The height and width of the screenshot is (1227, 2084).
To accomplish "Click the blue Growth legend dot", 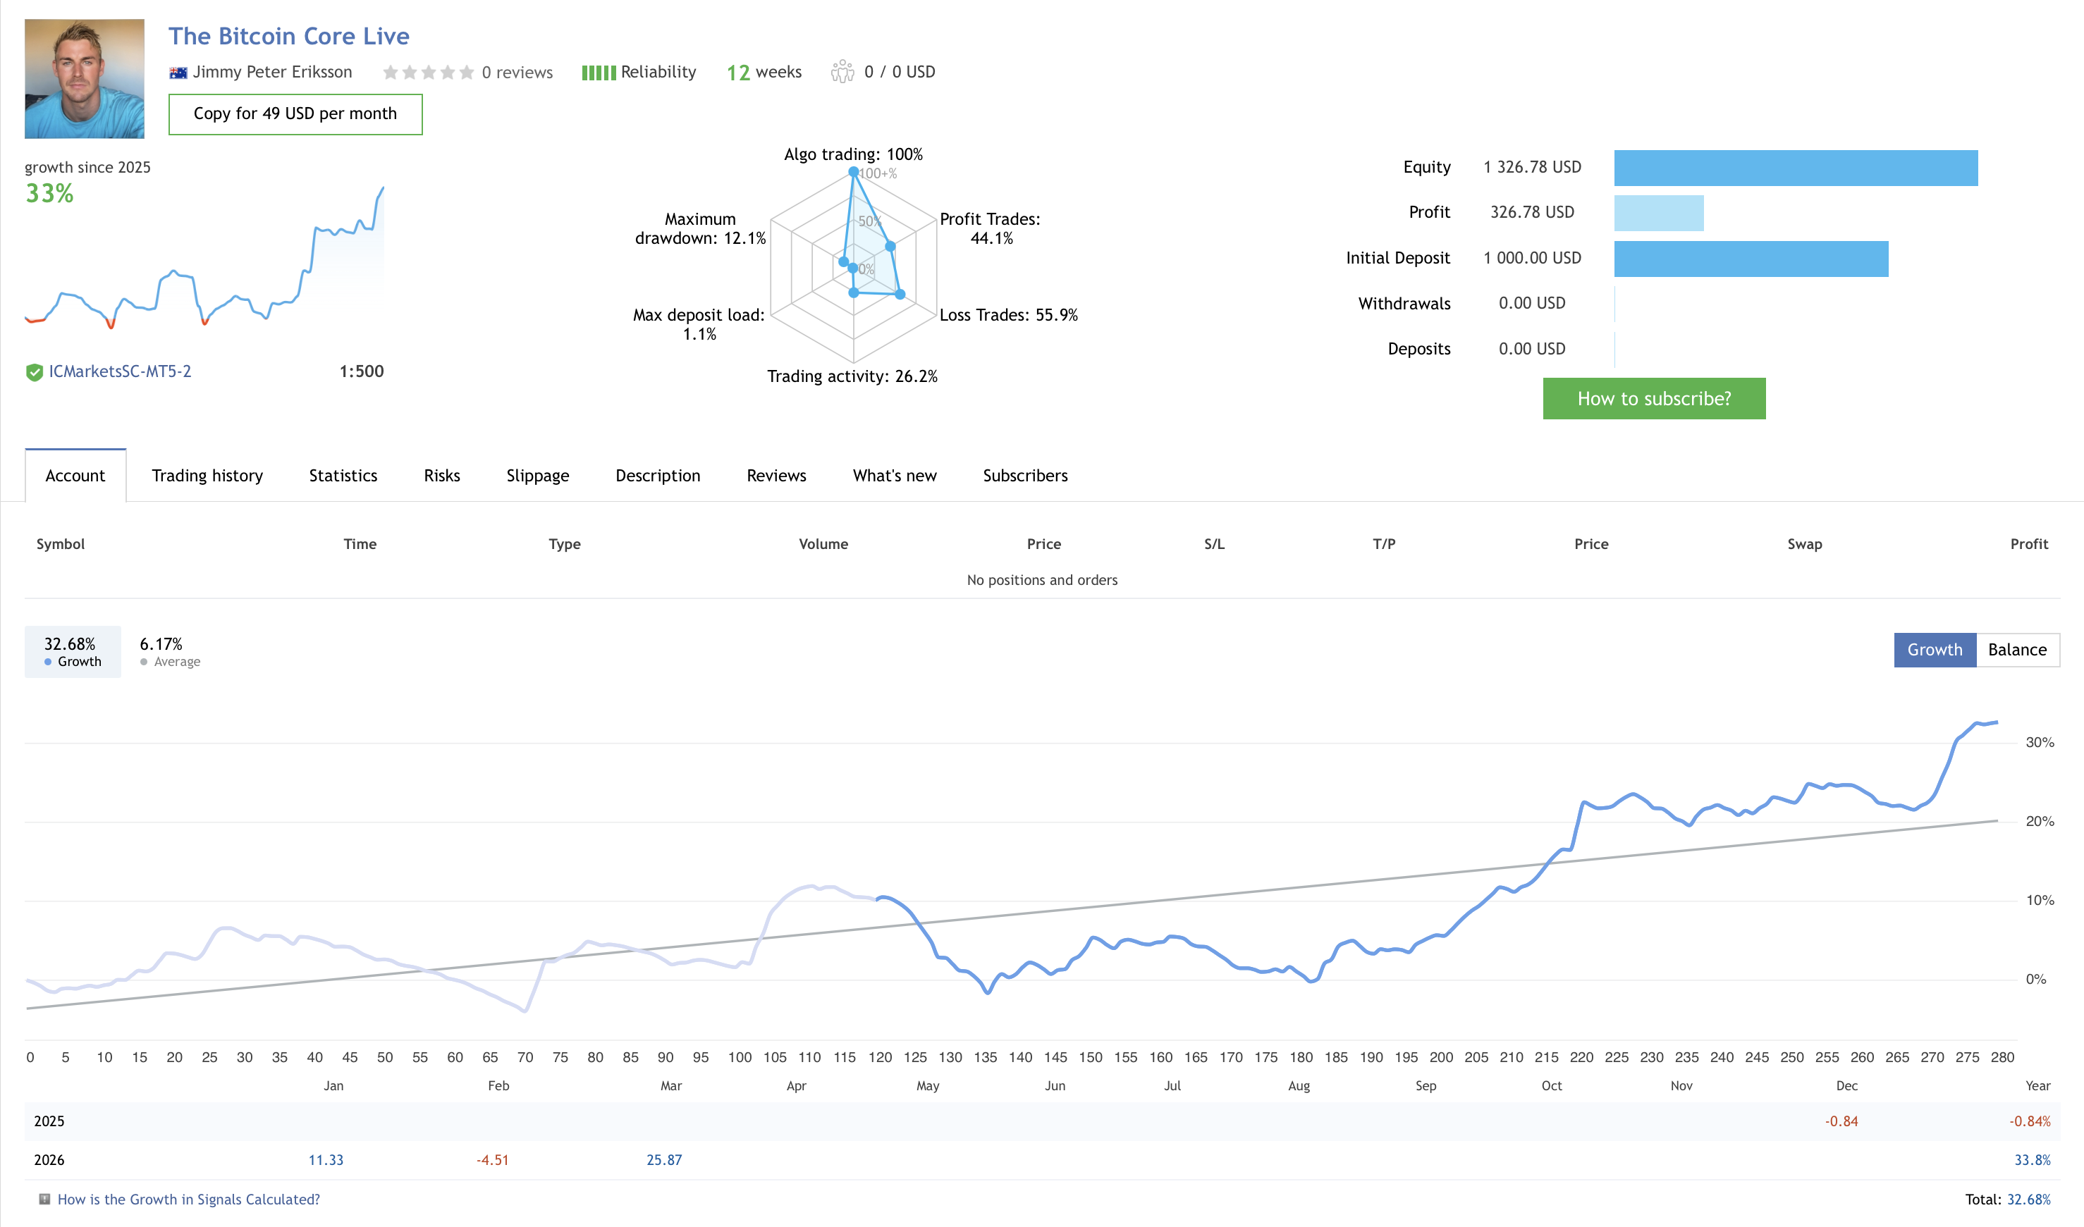I will click(x=48, y=662).
